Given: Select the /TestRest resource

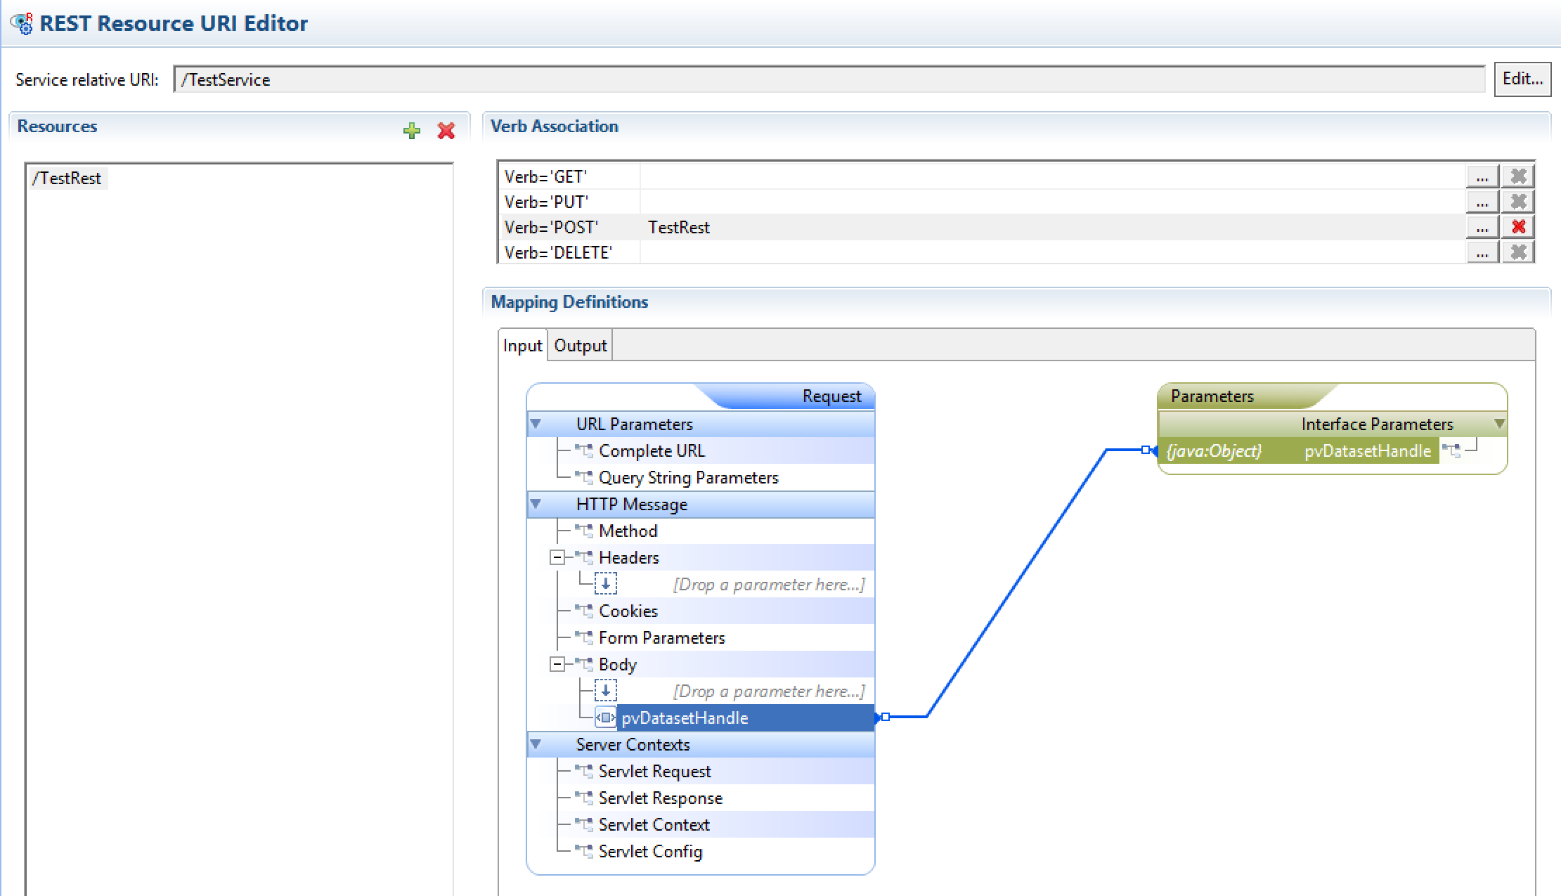Looking at the screenshot, I should [67, 178].
